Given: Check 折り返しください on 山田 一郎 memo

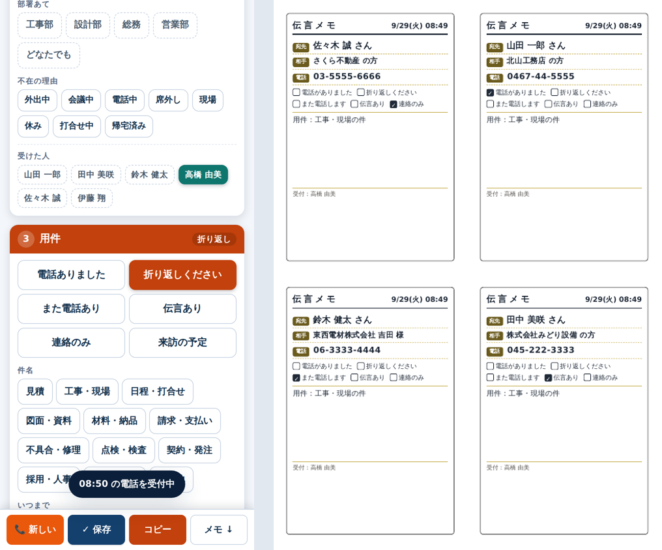Looking at the screenshot, I should (554, 93).
